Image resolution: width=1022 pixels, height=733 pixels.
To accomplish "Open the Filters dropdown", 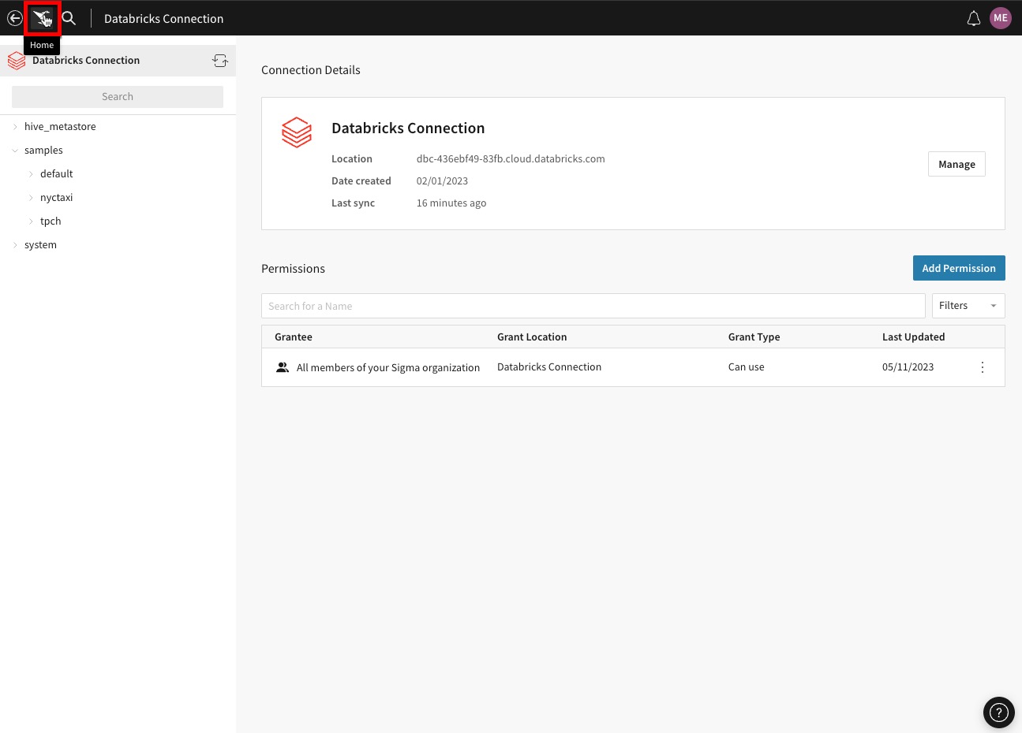I will point(968,306).
